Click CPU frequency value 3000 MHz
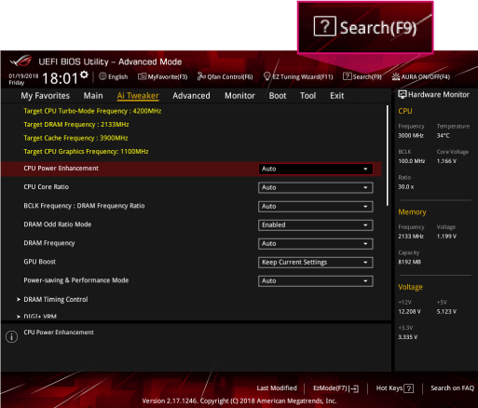Image resolution: width=478 pixels, height=408 pixels. click(x=411, y=135)
